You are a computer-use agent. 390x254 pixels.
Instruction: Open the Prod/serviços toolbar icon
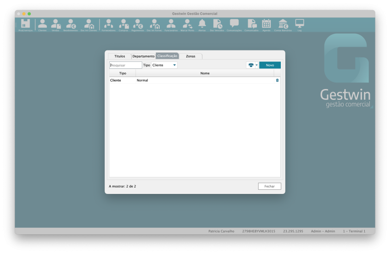click(25, 24)
